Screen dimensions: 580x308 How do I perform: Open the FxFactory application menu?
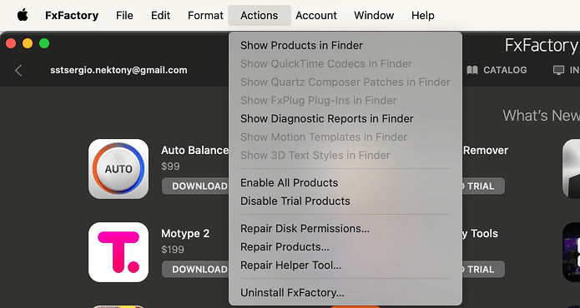[72, 15]
